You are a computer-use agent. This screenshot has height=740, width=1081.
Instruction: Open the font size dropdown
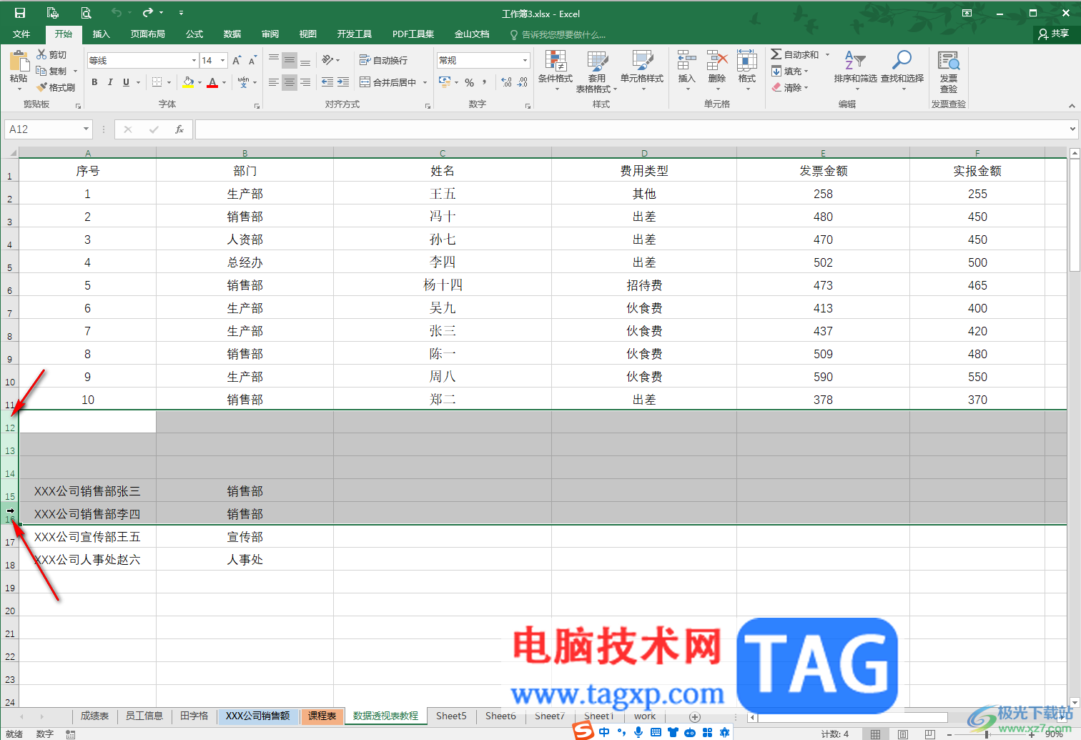pos(223,61)
